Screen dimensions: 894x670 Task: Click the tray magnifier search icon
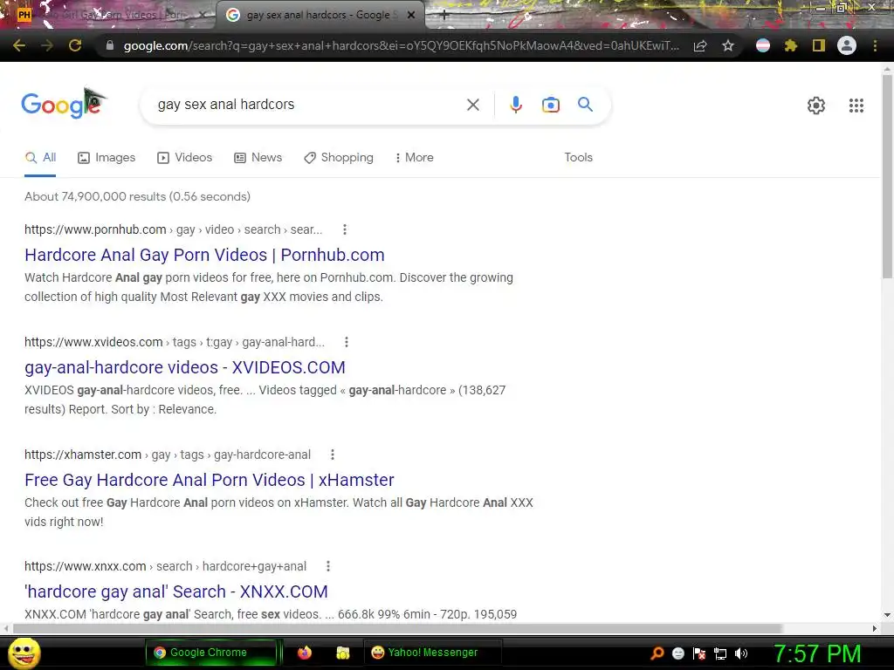[x=657, y=653]
